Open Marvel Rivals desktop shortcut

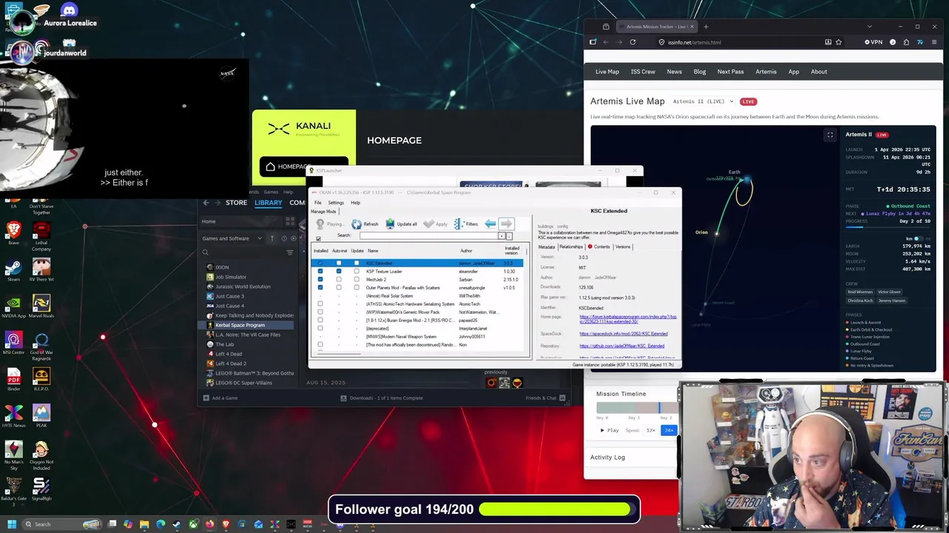[x=42, y=307]
